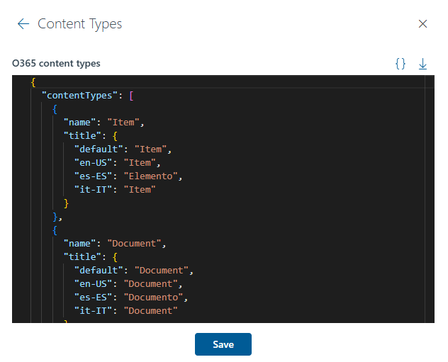The height and width of the screenshot is (362, 448).
Task: Go back using the left arrow icon
Action: [x=23, y=23]
